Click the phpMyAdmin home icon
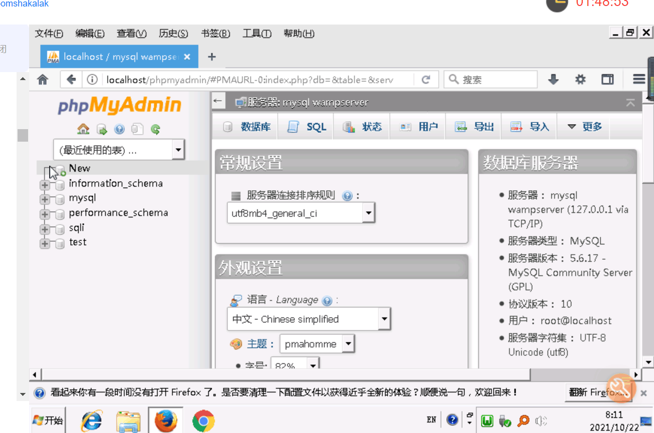Screen dimensions: 654x433 (x=83, y=129)
